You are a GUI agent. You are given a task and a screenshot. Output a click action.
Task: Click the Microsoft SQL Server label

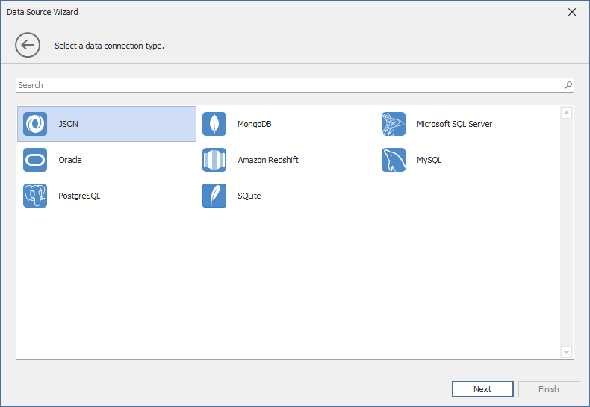click(454, 124)
